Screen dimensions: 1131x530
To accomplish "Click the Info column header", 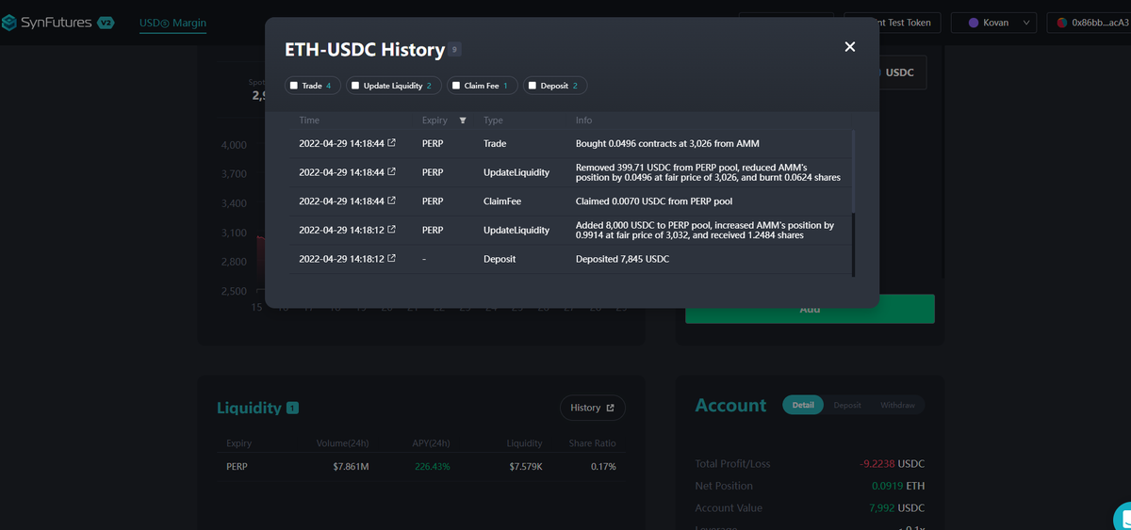I will (x=584, y=120).
